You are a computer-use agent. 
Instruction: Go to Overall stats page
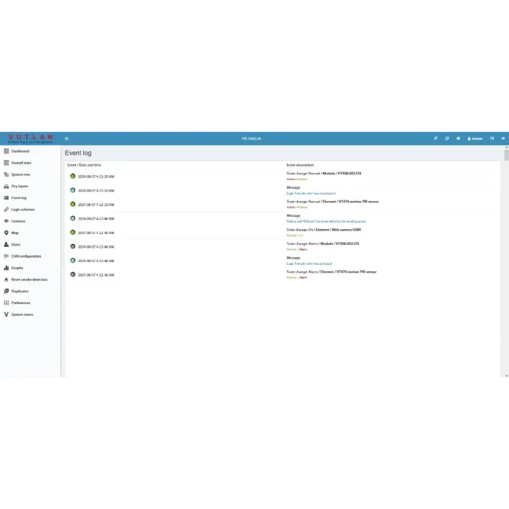click(21, 163)
